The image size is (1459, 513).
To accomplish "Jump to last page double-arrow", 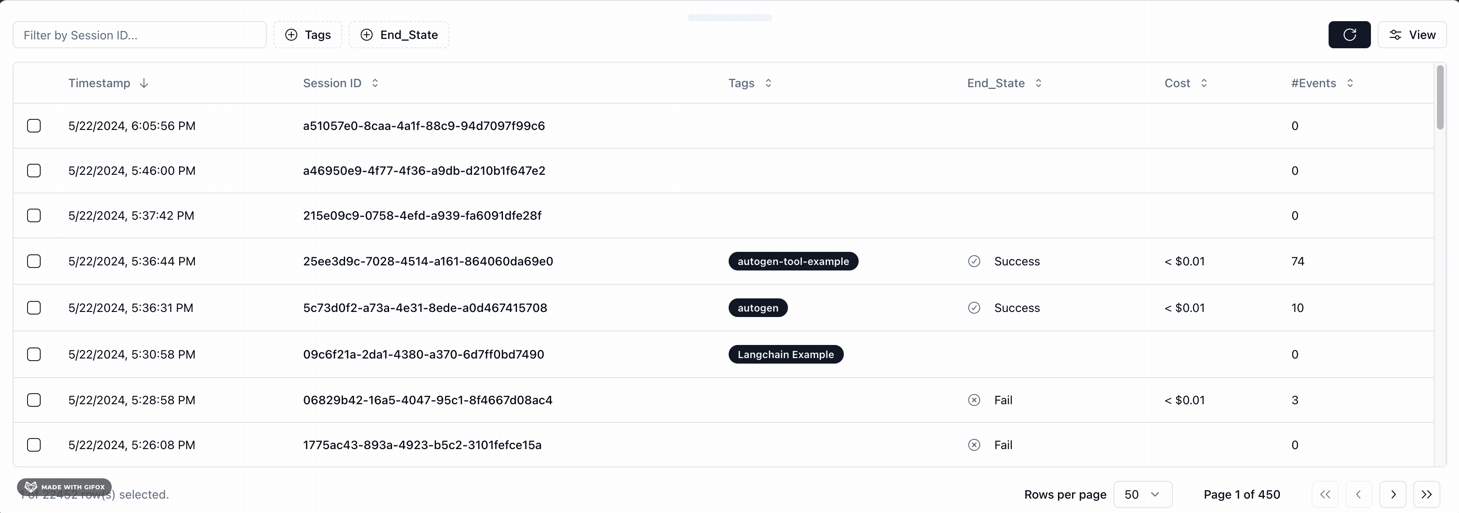I will (1426, 494).
